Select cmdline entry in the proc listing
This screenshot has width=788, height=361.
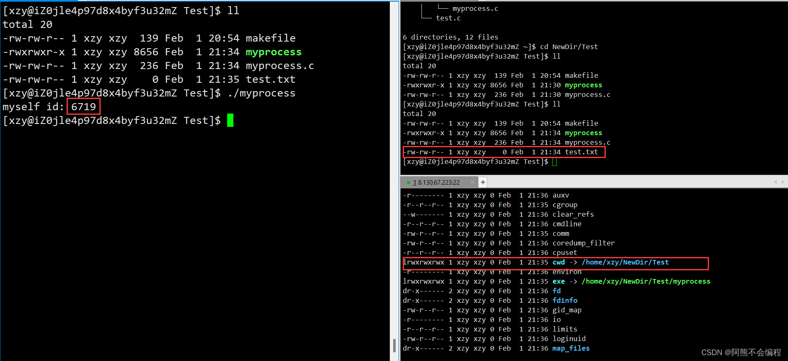[x=567, y=224]
